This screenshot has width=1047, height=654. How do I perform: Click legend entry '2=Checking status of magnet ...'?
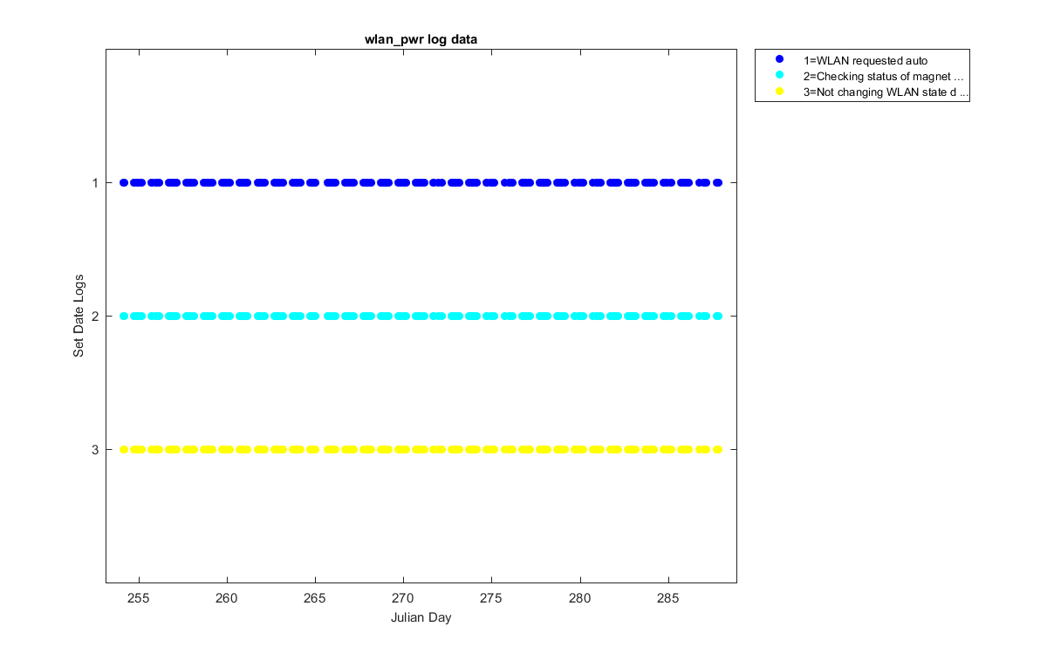click(883, 76)
